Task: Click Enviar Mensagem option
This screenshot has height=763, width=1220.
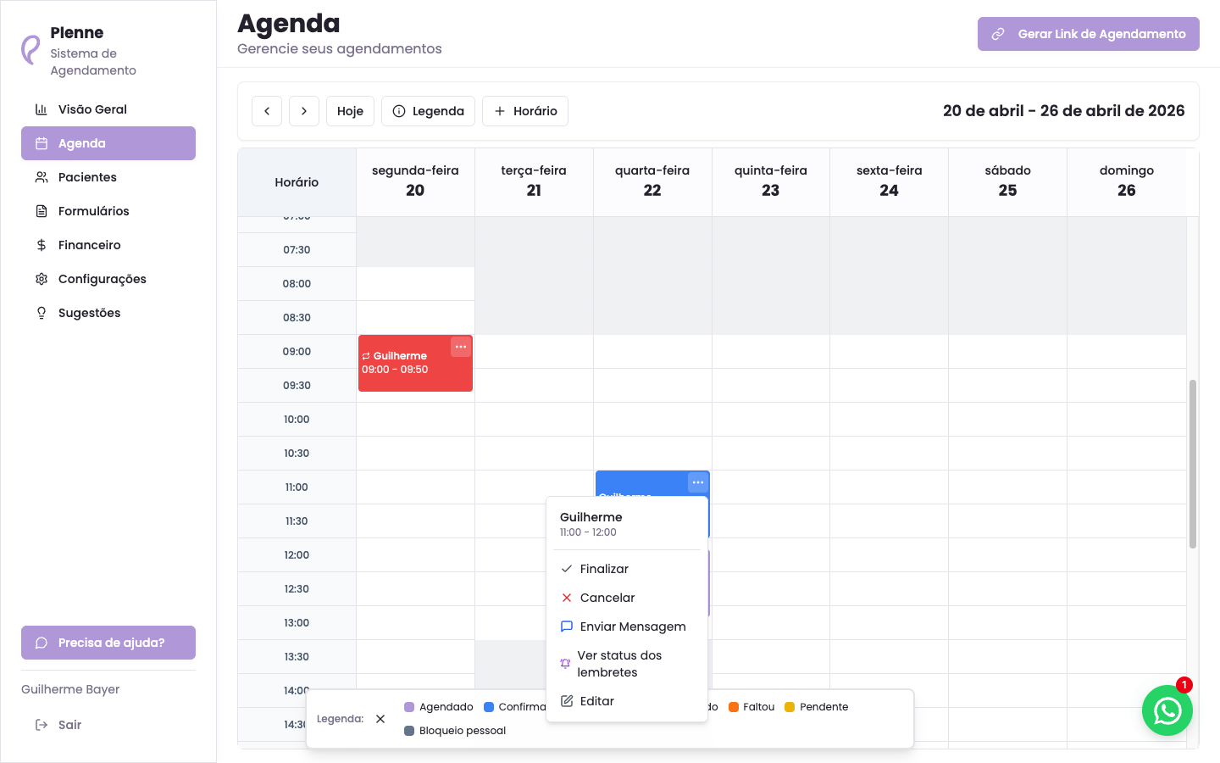Action: (x=632, y=627)
